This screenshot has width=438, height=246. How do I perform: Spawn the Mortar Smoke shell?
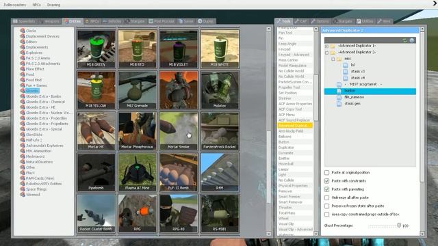[179, 131]
